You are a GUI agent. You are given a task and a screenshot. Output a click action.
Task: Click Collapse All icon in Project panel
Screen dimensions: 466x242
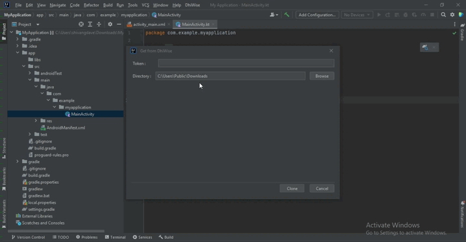pyautogui.click(x=99, y=25)
